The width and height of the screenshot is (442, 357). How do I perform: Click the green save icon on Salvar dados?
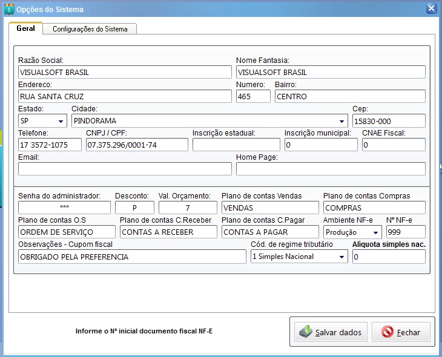[306, 332]
